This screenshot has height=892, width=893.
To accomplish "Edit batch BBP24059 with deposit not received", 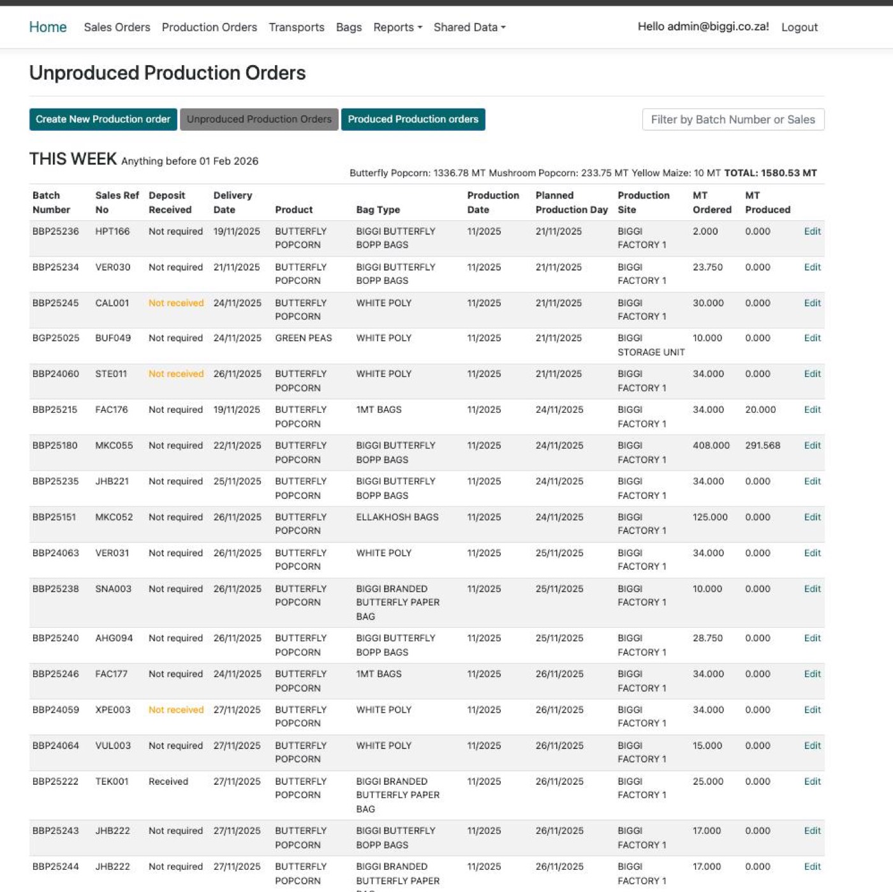I will click(x=813, y=710).
